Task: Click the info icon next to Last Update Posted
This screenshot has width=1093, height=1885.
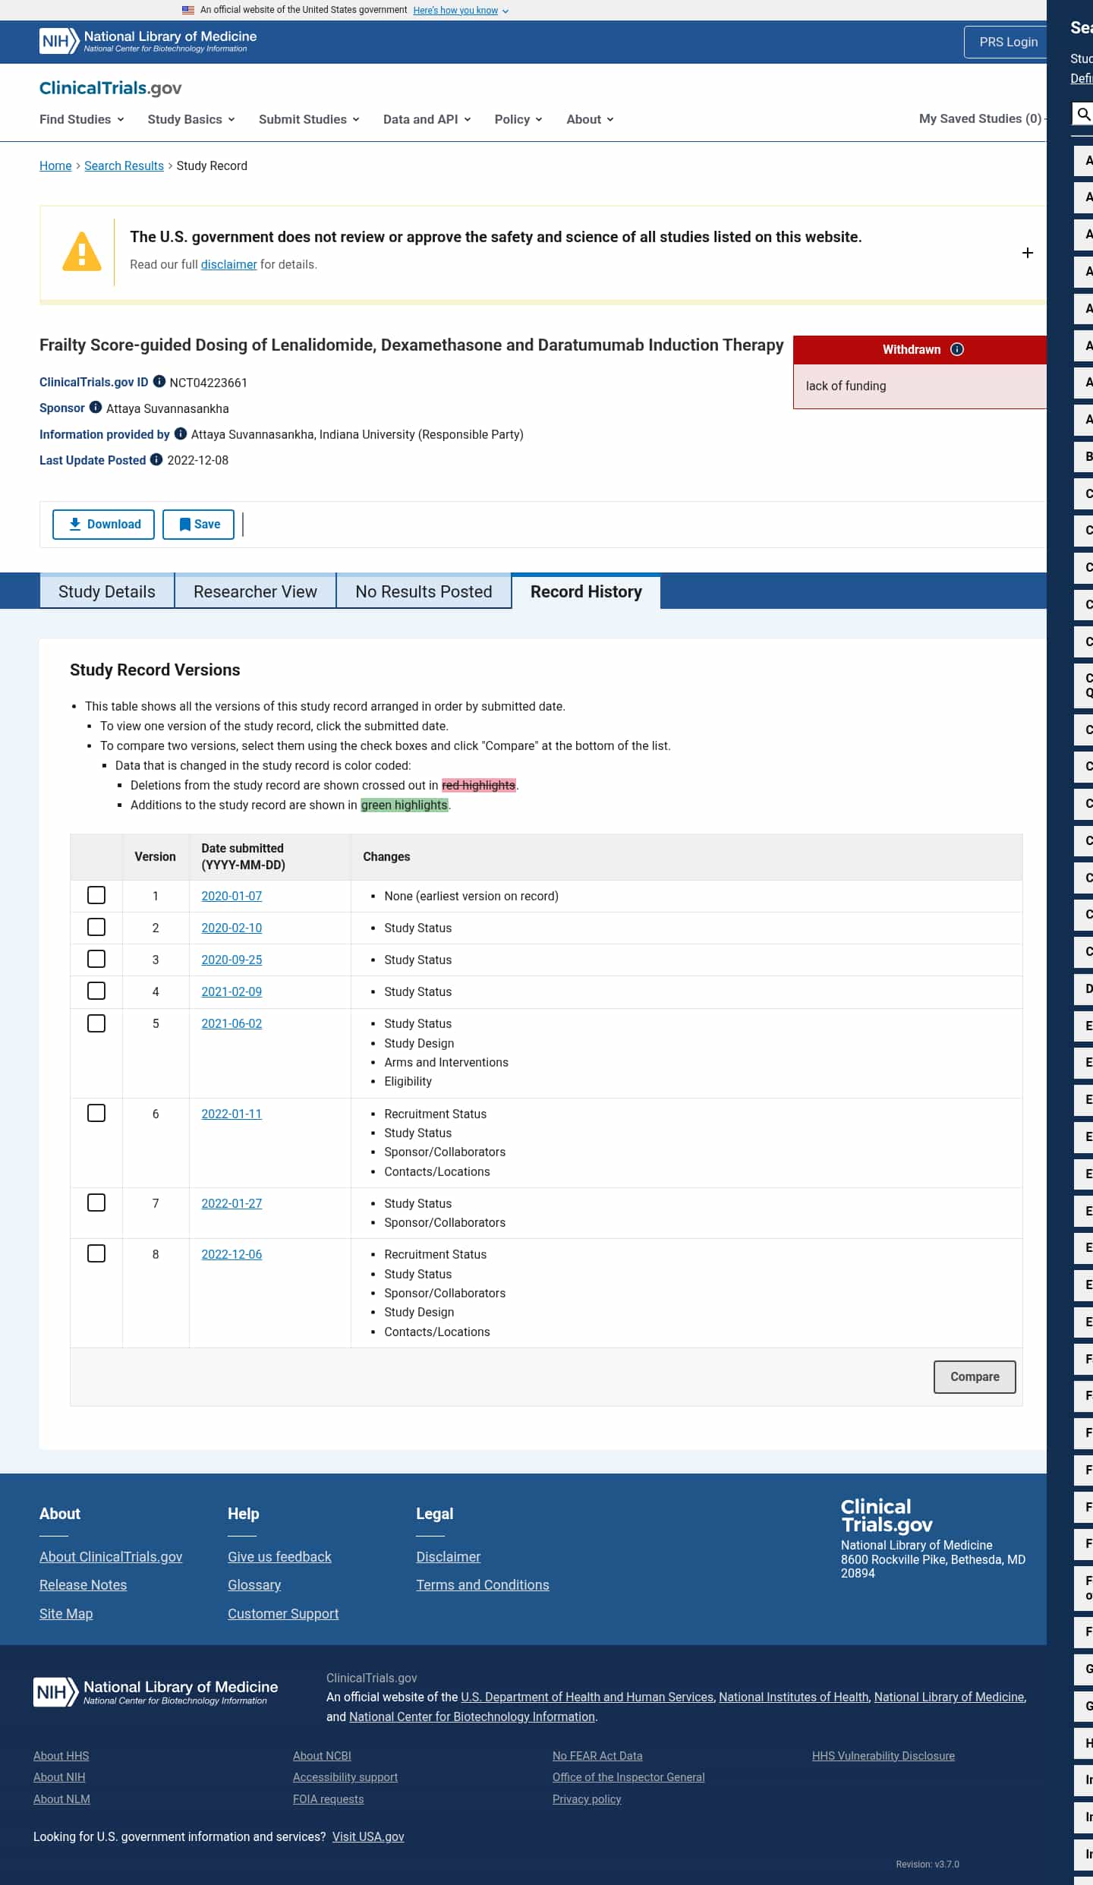Action: [156, 459]
